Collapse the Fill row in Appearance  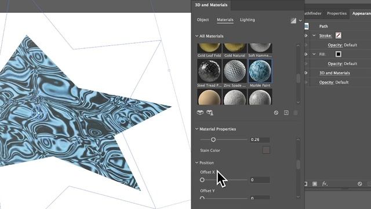point(314,54)
